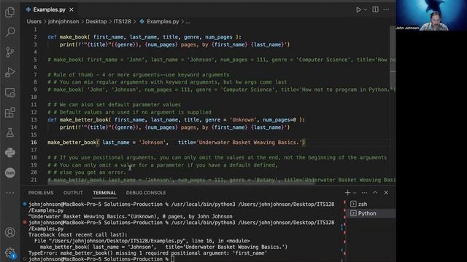Click the ITS128 breadcrumb segment
467x262 pixels.
point(122,21)
